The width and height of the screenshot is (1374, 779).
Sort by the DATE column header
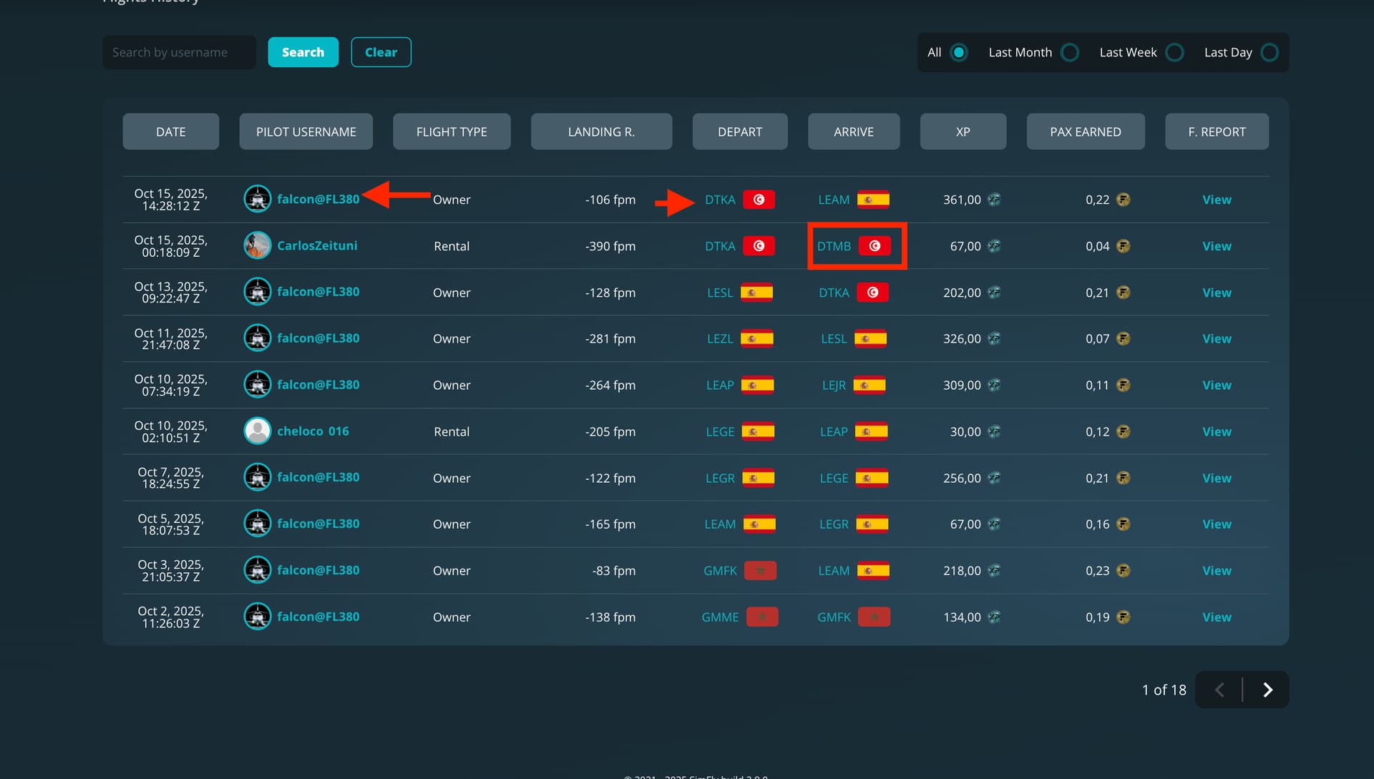pos(170,132)
